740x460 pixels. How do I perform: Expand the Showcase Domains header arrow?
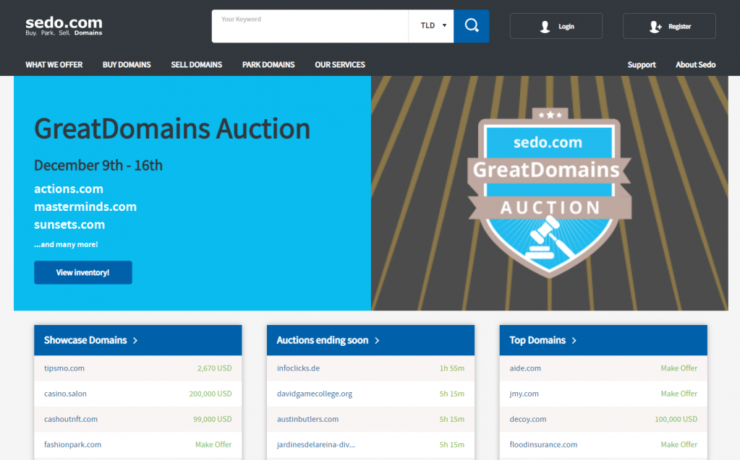(135, 340)
